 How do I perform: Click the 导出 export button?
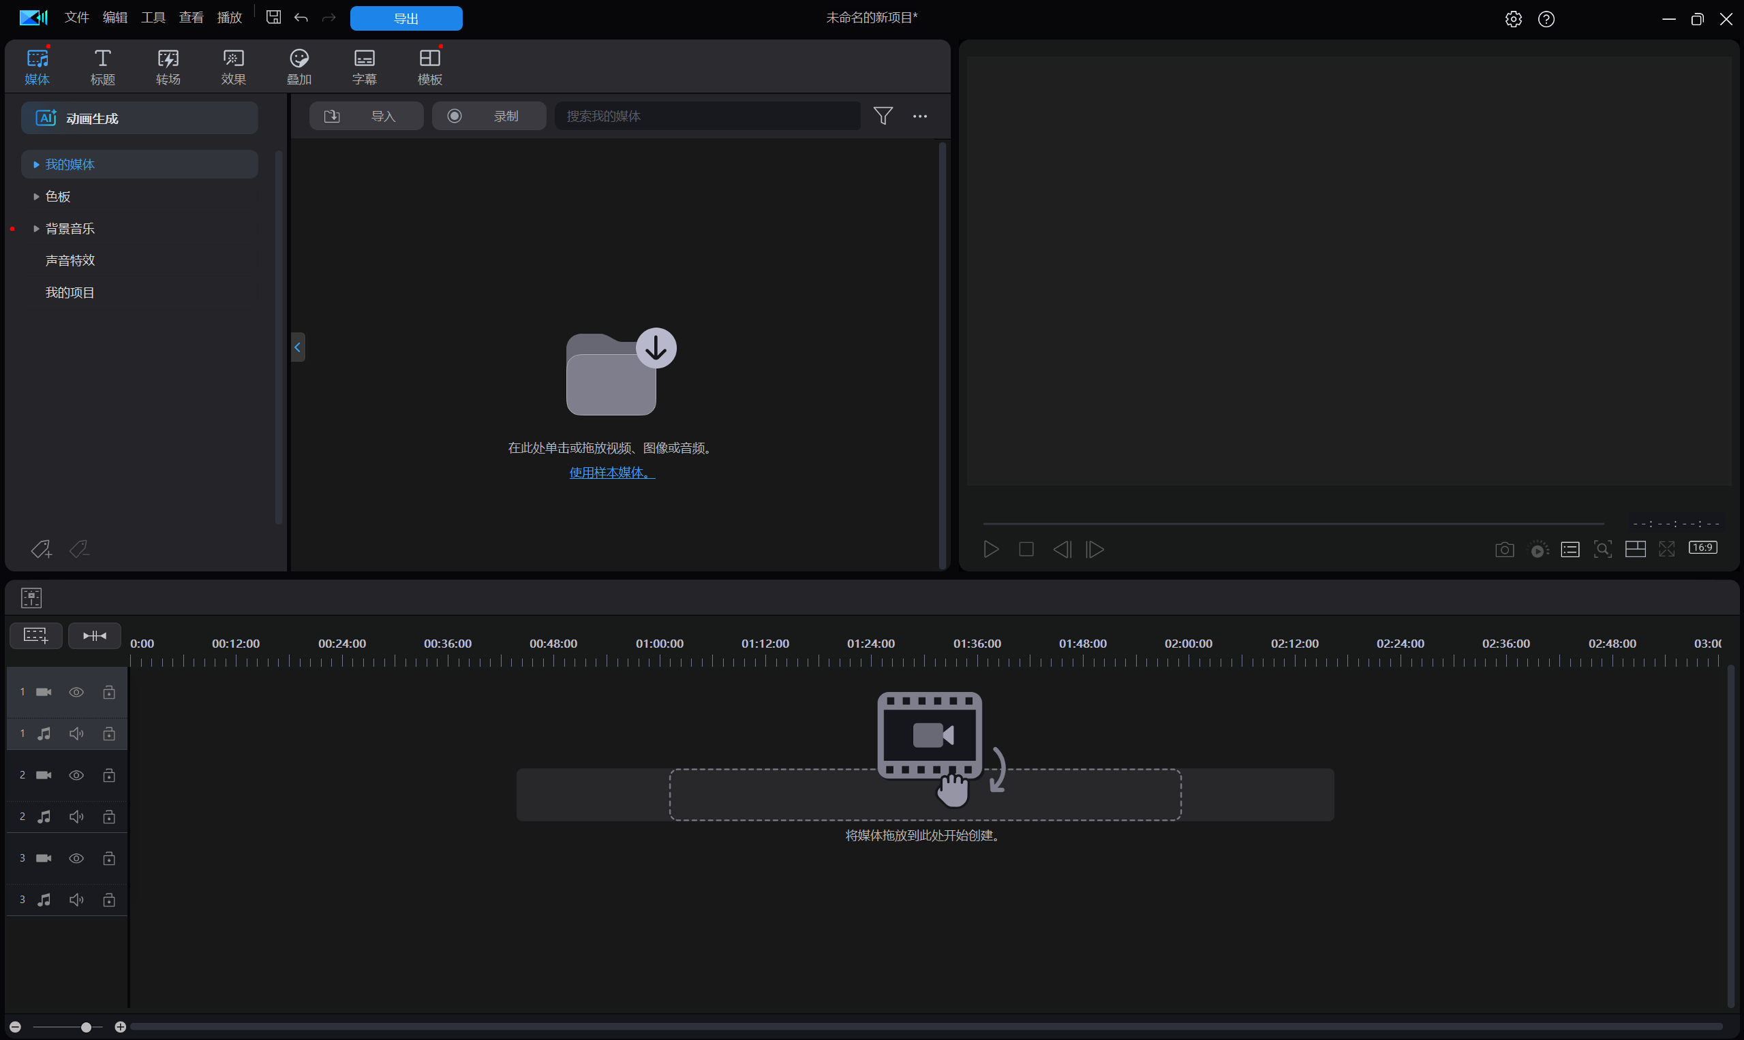click(406, 18)
